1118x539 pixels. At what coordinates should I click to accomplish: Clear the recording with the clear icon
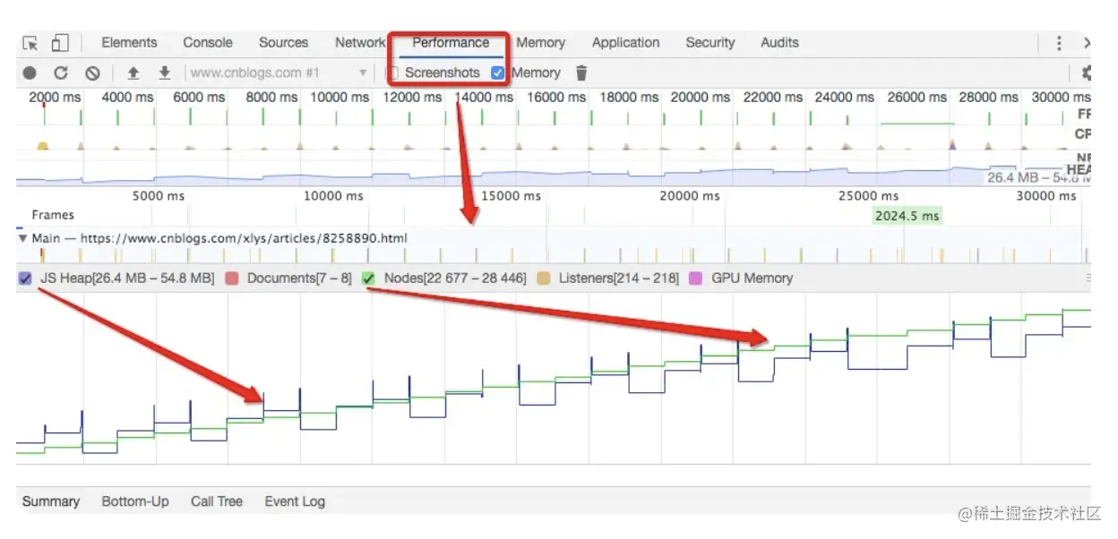92,73
